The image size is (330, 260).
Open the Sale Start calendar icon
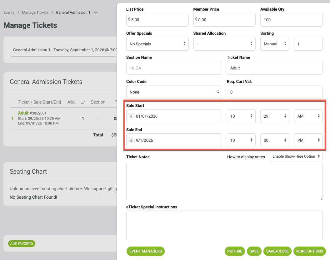131,116
